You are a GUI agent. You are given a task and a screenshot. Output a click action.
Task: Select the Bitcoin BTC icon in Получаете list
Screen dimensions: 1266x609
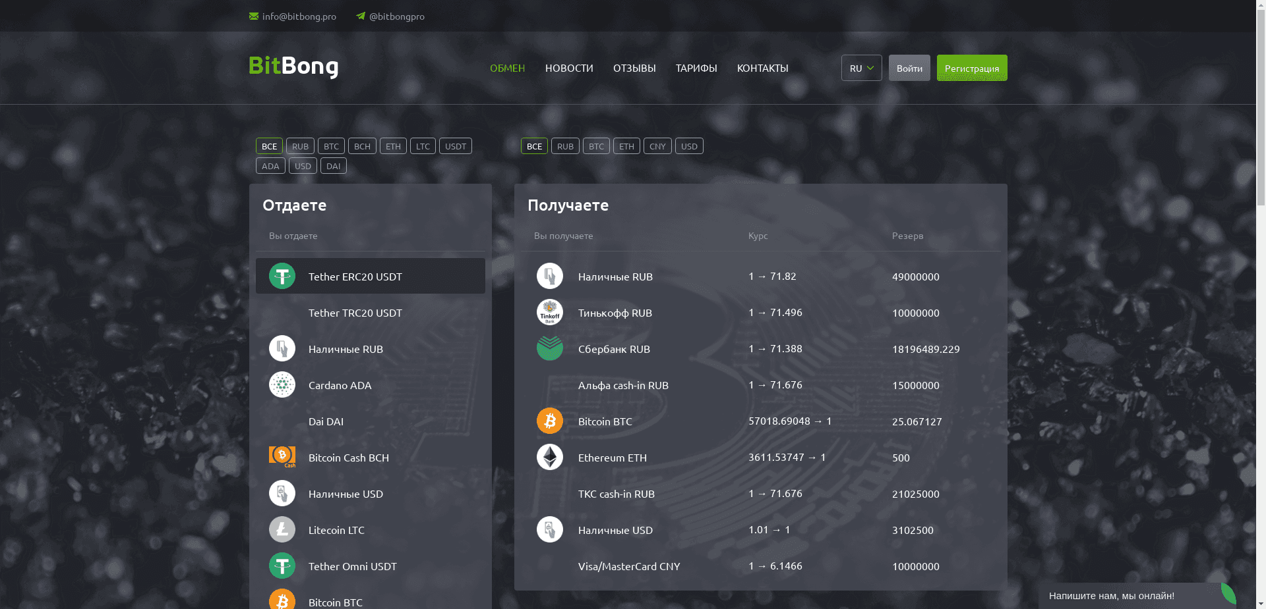tap(549, 421)
